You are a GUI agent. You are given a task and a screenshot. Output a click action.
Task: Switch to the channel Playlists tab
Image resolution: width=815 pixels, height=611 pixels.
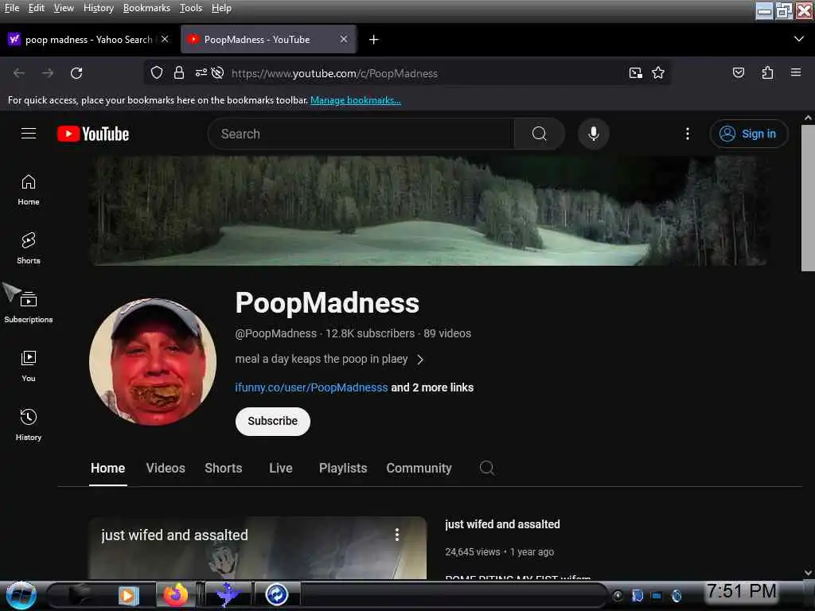coord(343,468)
